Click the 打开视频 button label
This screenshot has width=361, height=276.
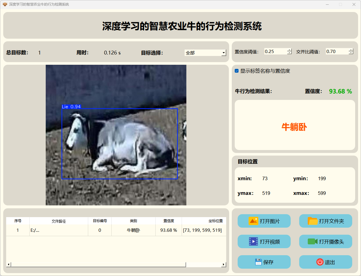point(270,242)
